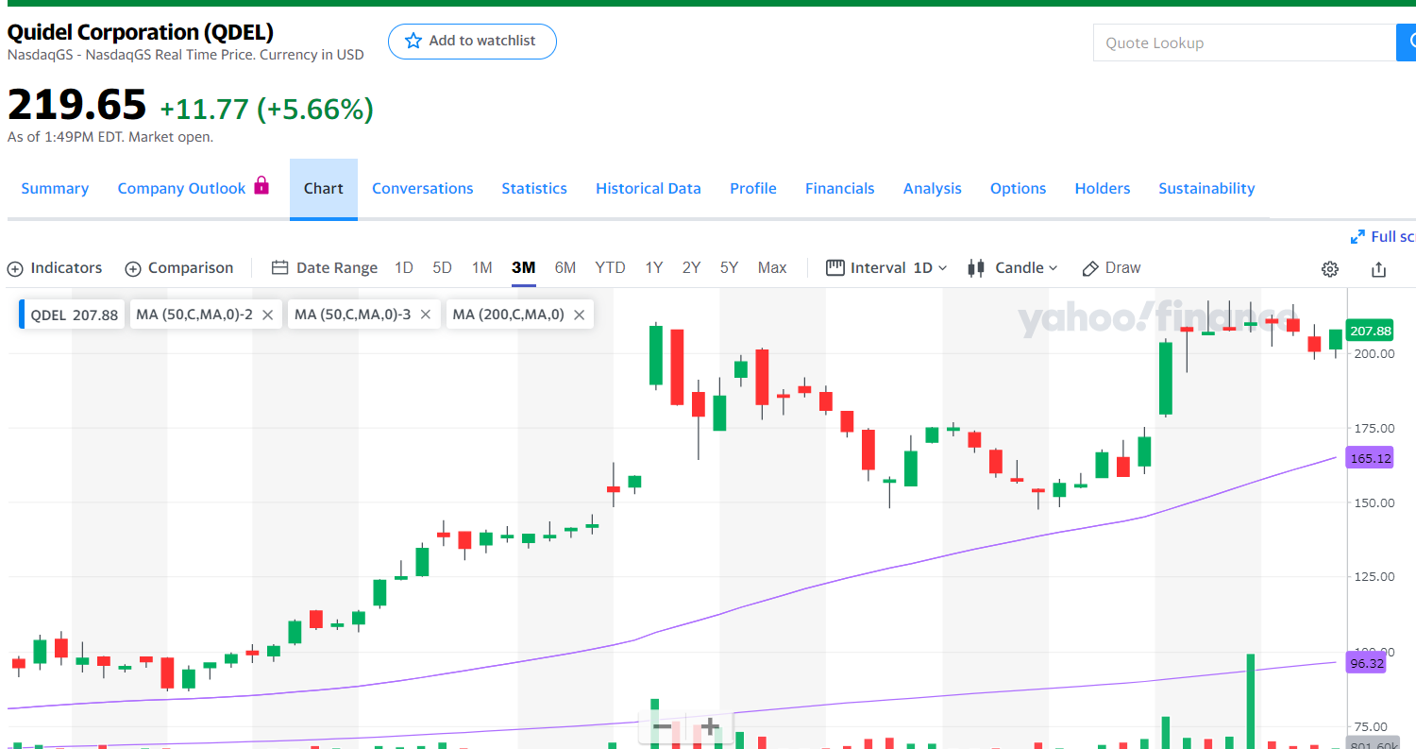Open the Indicators menu
1416x749 pixels.
(x=55, y=268)
